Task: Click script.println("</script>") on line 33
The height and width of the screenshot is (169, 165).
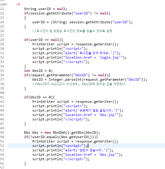Action: pos(61,62)
